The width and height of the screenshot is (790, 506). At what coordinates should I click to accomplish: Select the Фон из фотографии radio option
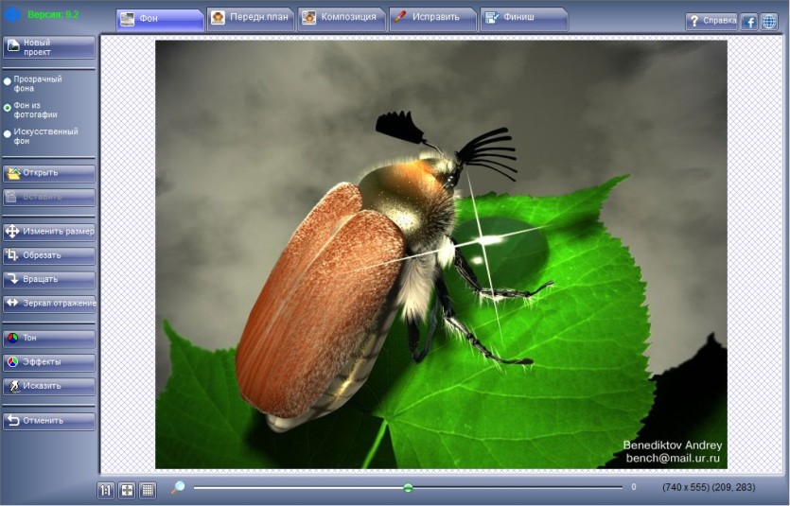(x=7, y=108)
